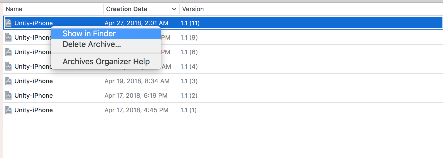443x158 pixels.
Task: Click the selected row's Apr 27, 2018 date
Action: coord(136,23)
